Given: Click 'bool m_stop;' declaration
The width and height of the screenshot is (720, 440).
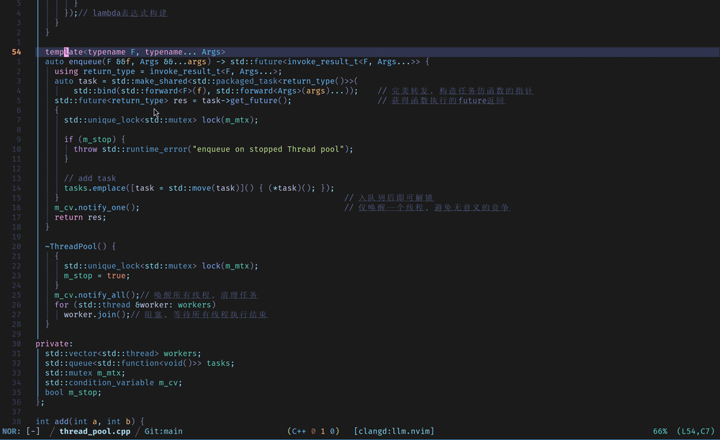Looking at the screenshot, I should 73,392.
